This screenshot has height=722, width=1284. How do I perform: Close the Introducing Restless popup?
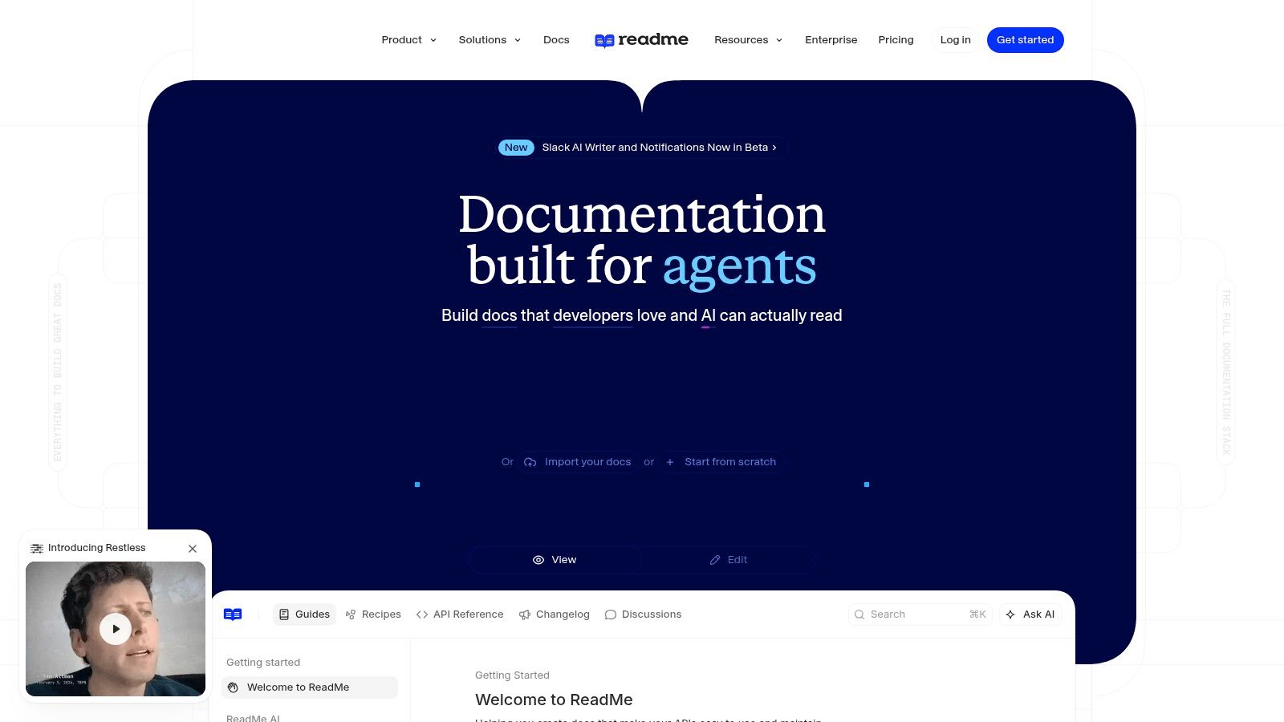193,549
